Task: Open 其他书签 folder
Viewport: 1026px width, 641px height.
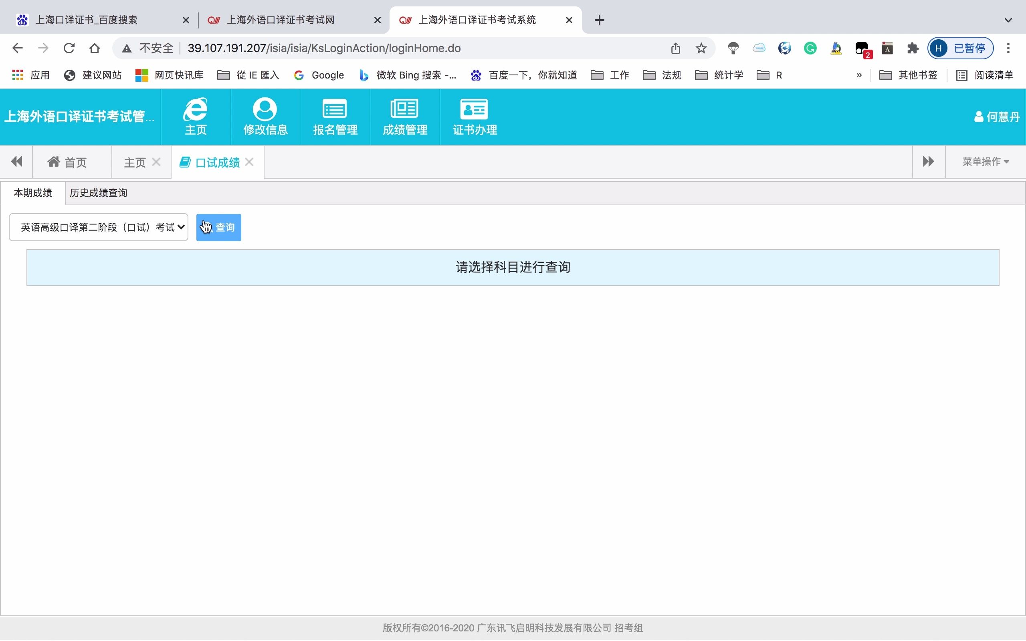Action: [x=908, y=75]
